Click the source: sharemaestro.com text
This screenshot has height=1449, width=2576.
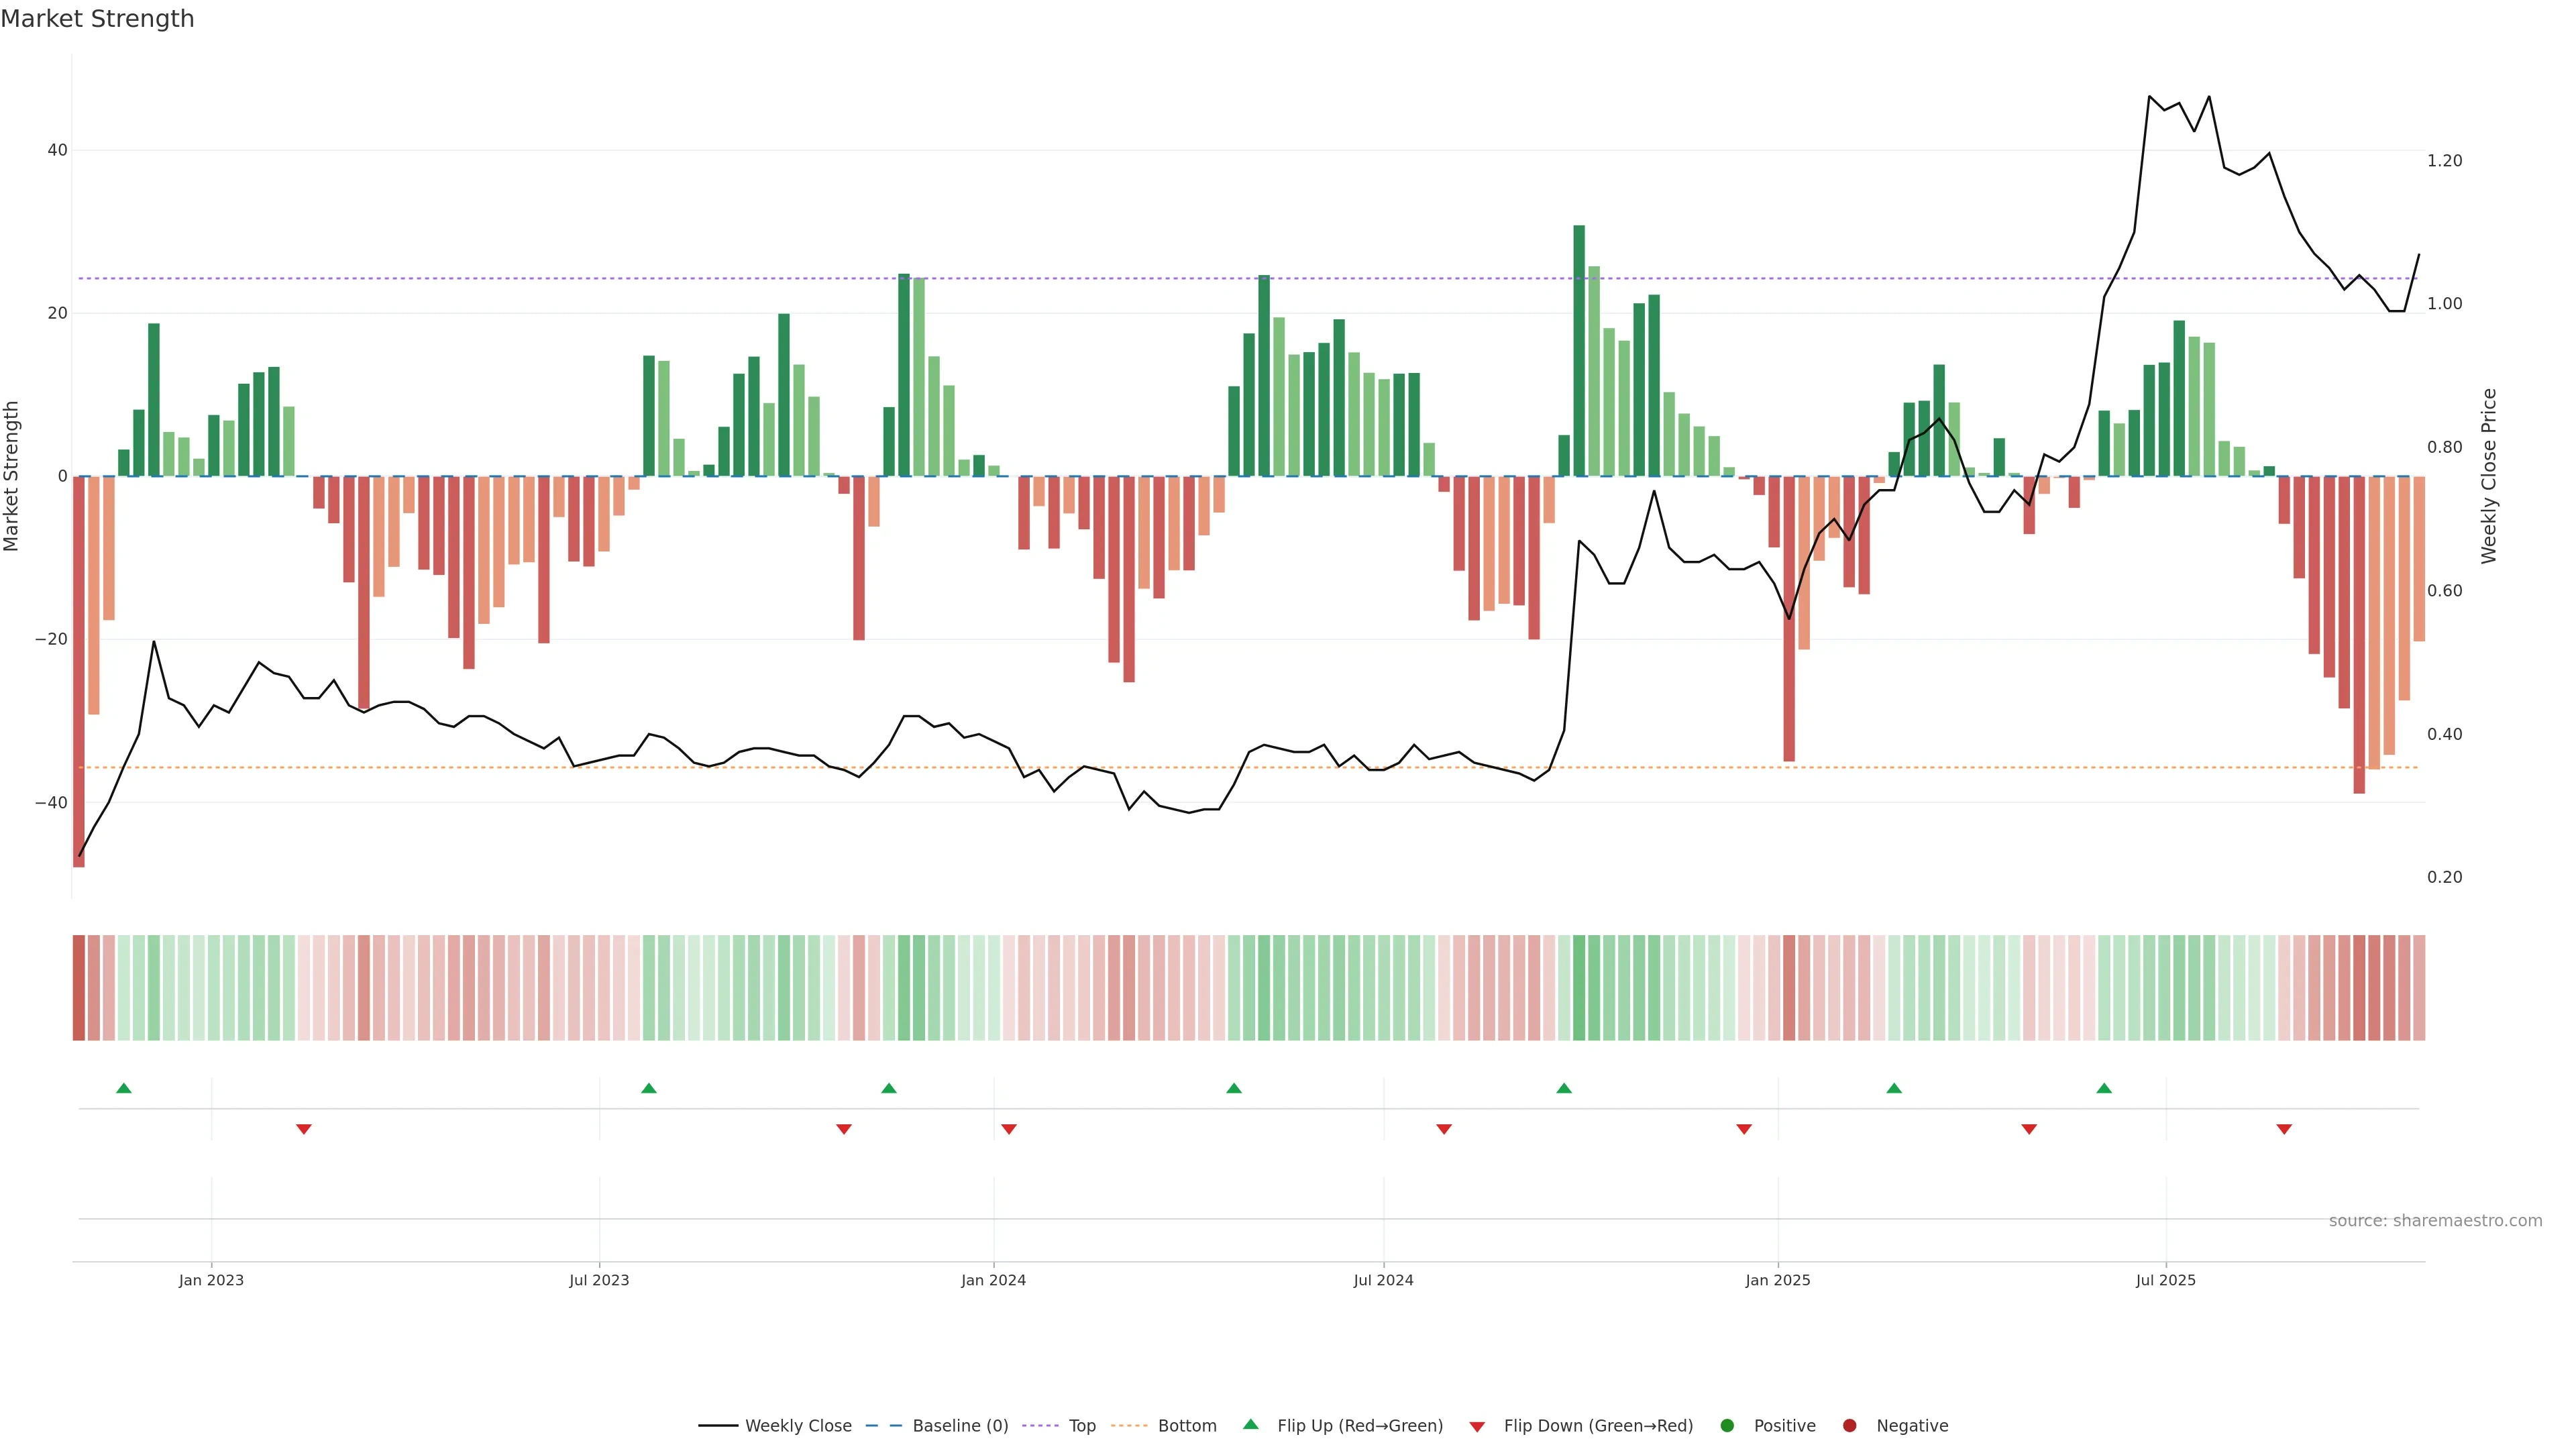pyautogui.click(x=2435, y=1221)
